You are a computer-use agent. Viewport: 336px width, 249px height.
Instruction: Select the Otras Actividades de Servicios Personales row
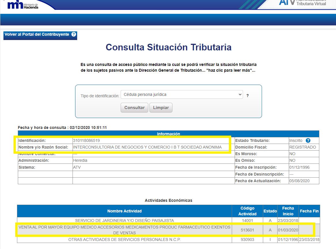pos(124,240)
